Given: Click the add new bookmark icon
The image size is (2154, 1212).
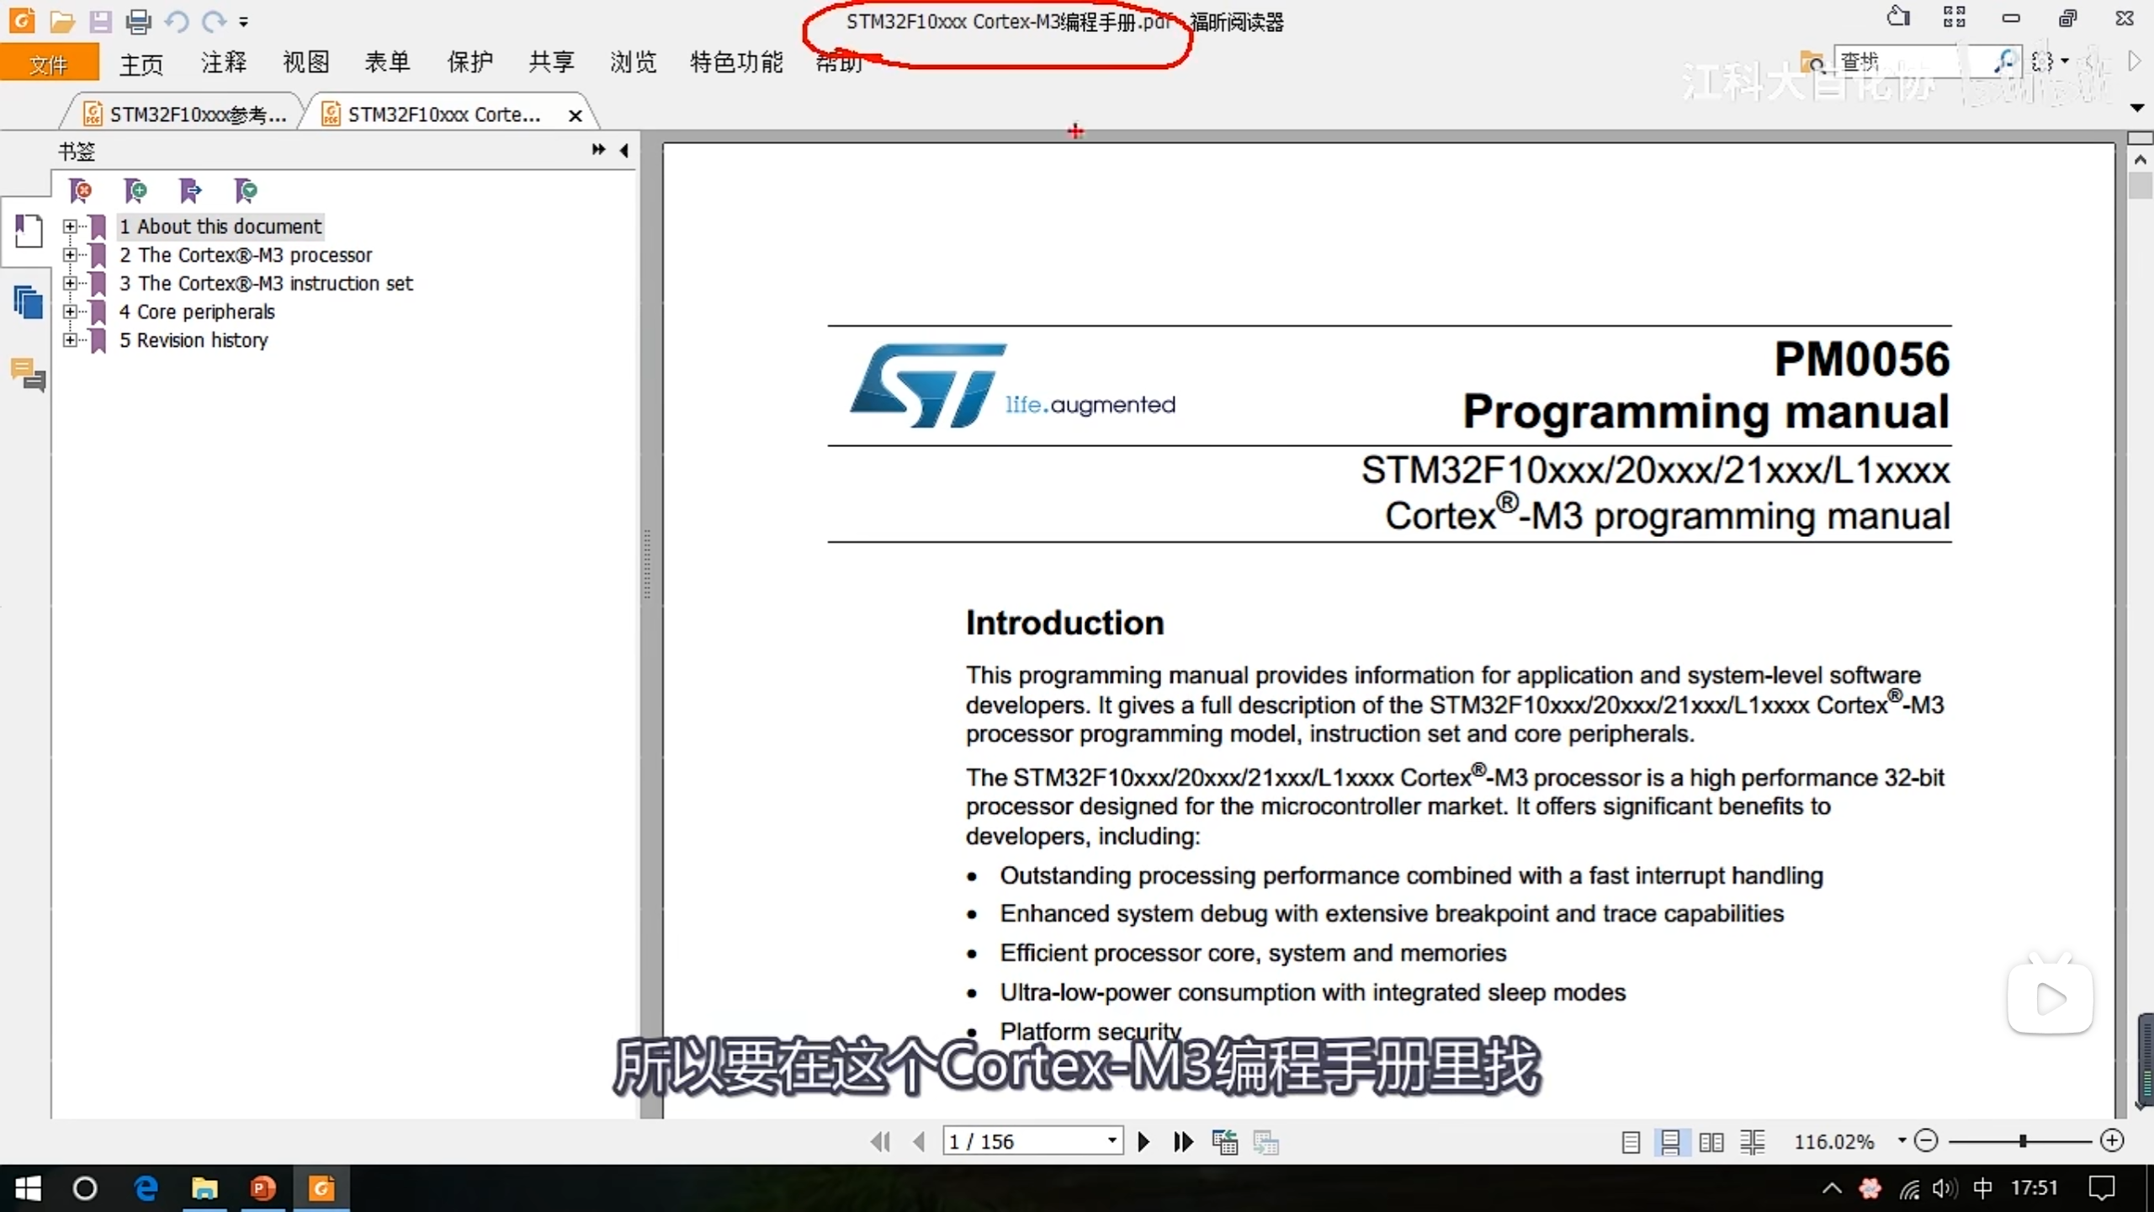Looking at the screenshot, I should point(135,191).
